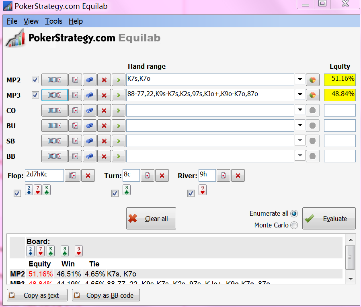This screenshot has height=307, width=361.
Task: Open hand range selector for MP3
Action: coord(55,95)
